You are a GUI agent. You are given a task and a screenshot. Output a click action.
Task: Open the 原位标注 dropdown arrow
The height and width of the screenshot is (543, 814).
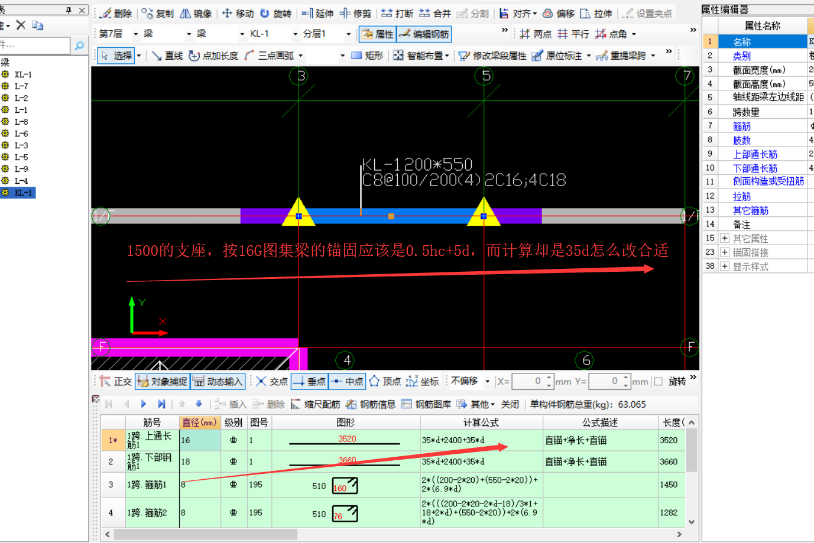pos(589,56)
